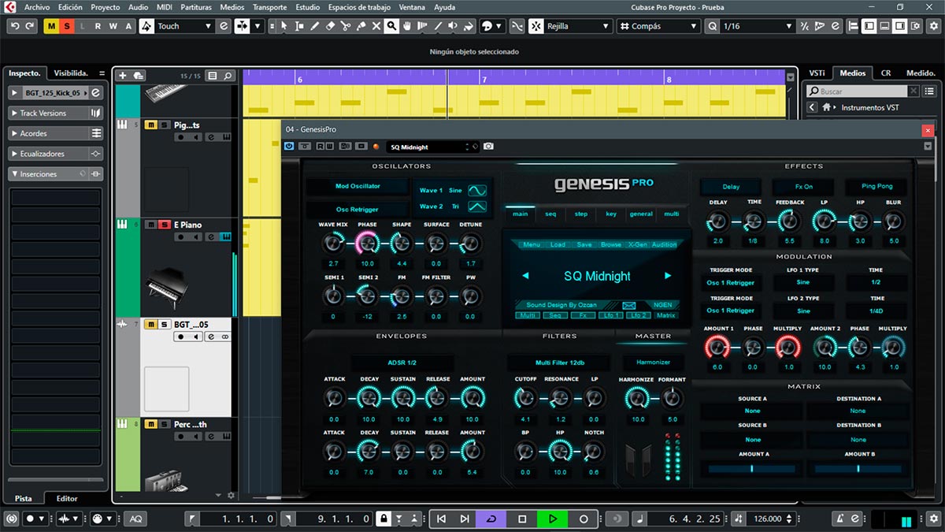The image size is (945, 532).
Task: Switch to the VSTi tab
Action: [x=817, y=73]
